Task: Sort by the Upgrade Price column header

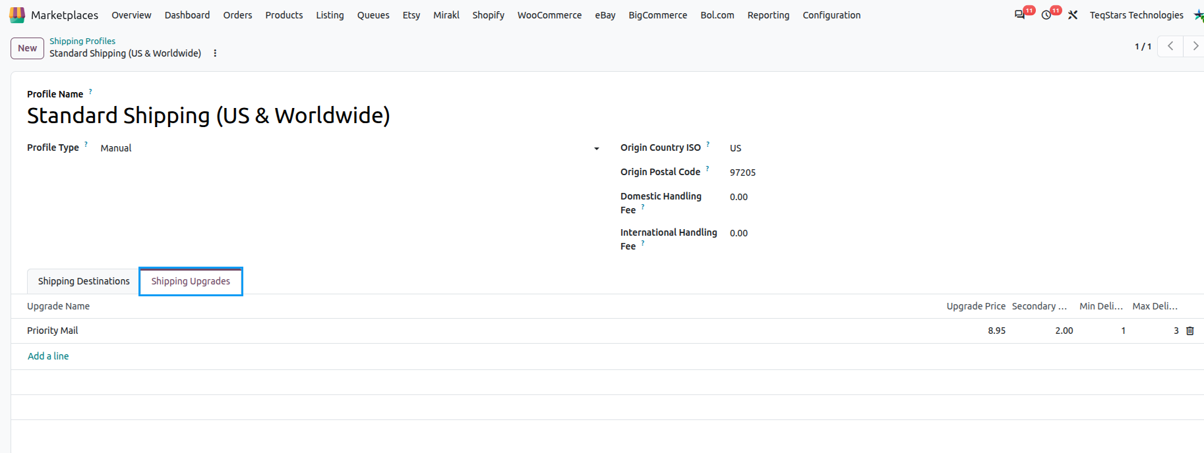Action: 976,306
